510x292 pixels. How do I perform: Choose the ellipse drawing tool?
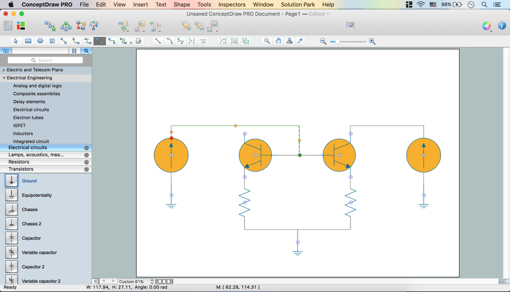point(40,41)
